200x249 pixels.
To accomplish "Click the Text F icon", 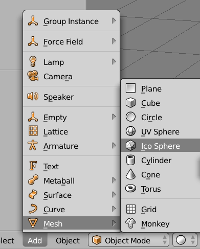I will [x=33, y=166].
